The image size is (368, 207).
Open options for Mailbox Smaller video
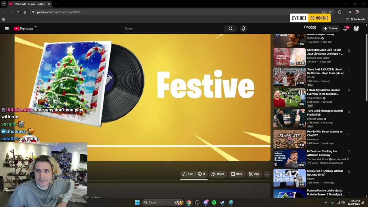click(349, 91)
